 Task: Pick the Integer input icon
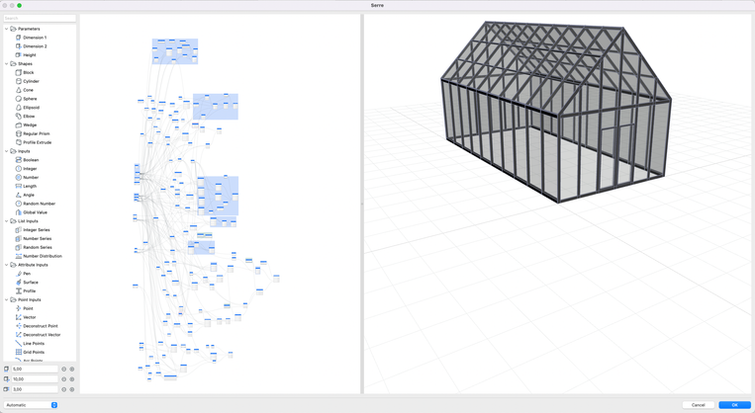click(x=18, y=169)
